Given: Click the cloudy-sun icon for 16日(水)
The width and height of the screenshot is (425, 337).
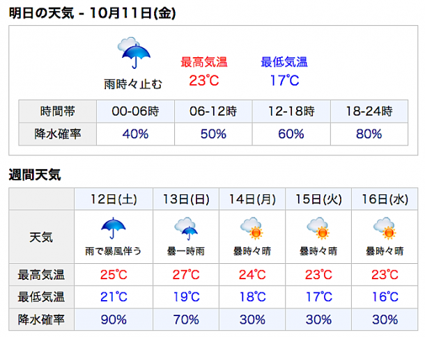Looking at the screenshot, I should pyautogui.click(x=385, y=228).
